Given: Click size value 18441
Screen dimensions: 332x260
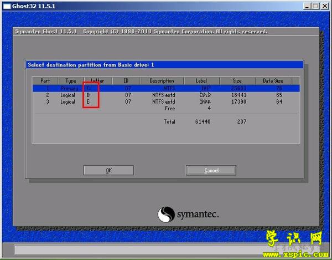Looking at the screenshot, I should pyautogui.click(x=239, y=95).
